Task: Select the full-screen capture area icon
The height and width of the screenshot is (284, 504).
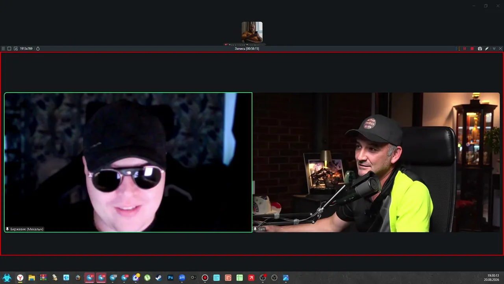Action: (9, 49)
